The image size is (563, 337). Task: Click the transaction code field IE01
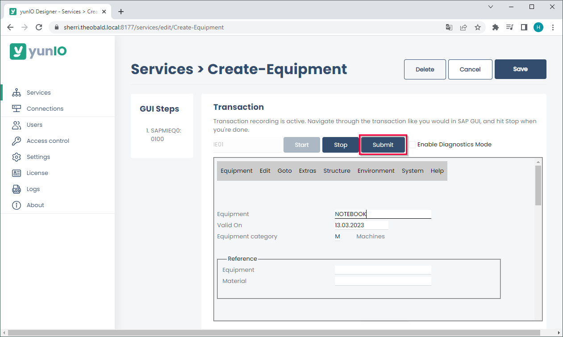[x=247, y=145]
